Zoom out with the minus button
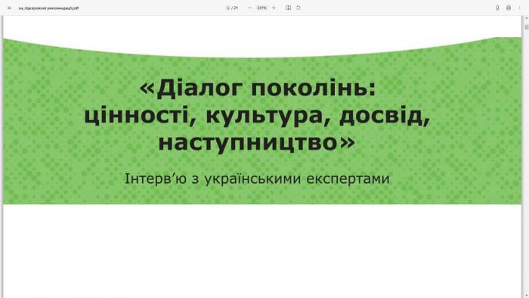The height and width of the screenshot is (298, 529). tap(249, 8)
